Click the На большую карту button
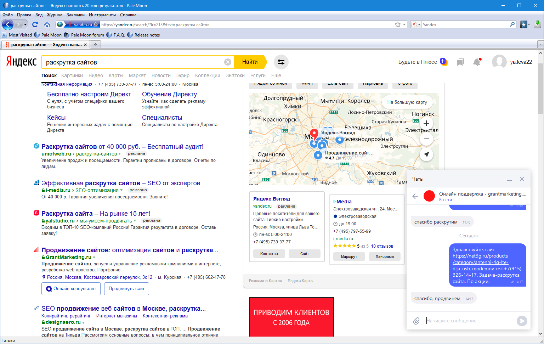The image size is (544, 344). [407, 102]
